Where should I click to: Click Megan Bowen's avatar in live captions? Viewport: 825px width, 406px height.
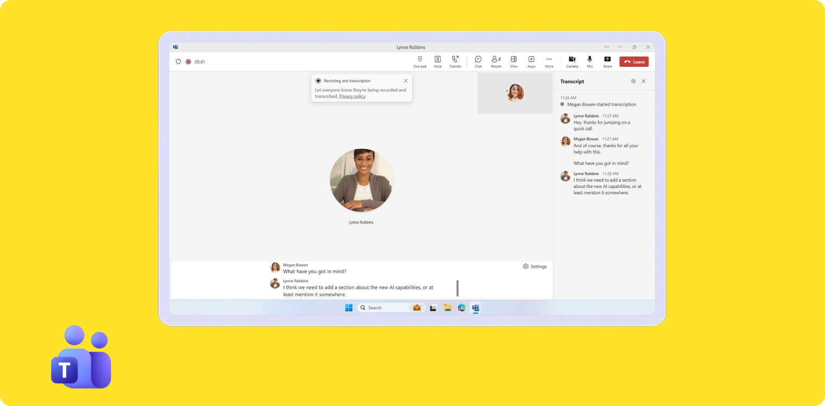[x=275, y=268]
